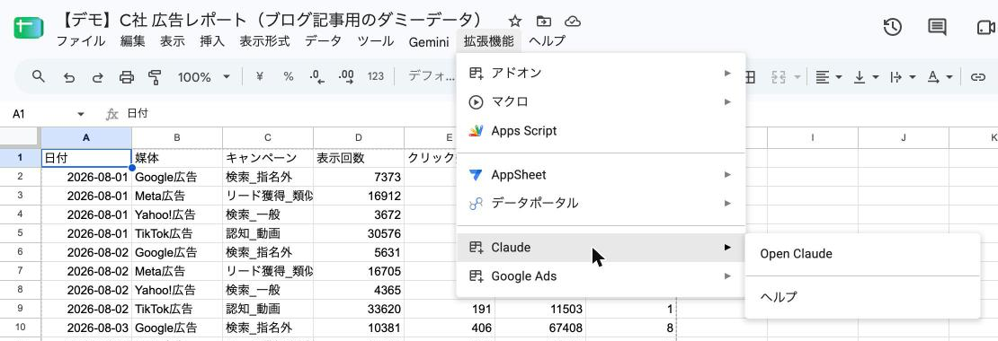Select column A header
This screenshot has width=998, height=341.
point(86,137)
